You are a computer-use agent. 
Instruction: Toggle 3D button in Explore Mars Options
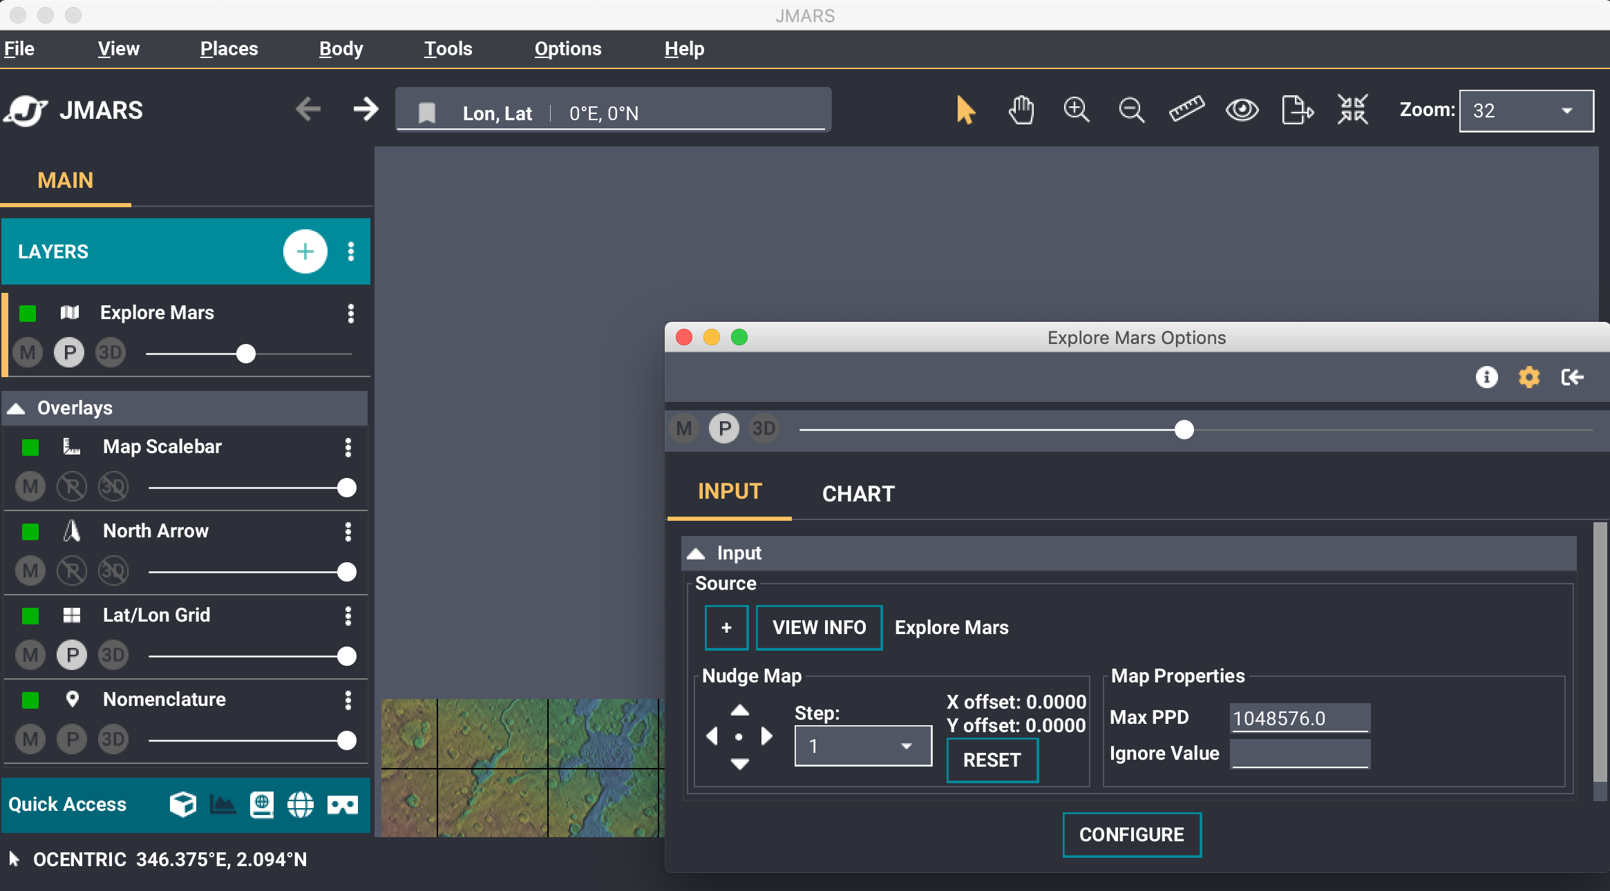(x=764, y=429)
